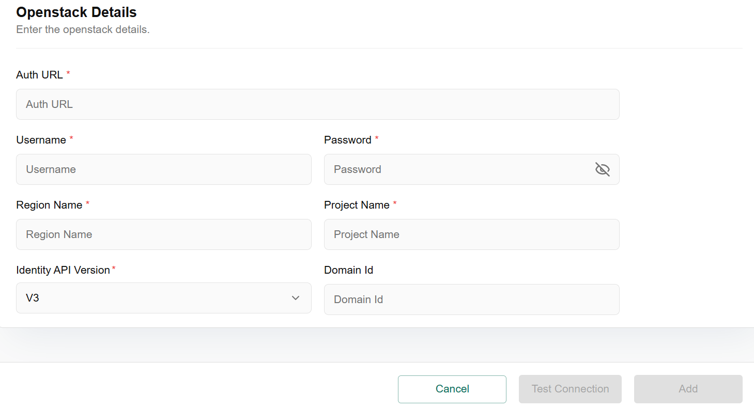Click the Openstack Details heading
This screenshot has height=410, width=754.
tap(76, 12)
